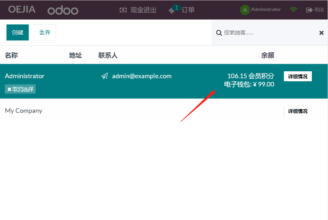Open 详细情况 for My Company

[x=298, y=111]
